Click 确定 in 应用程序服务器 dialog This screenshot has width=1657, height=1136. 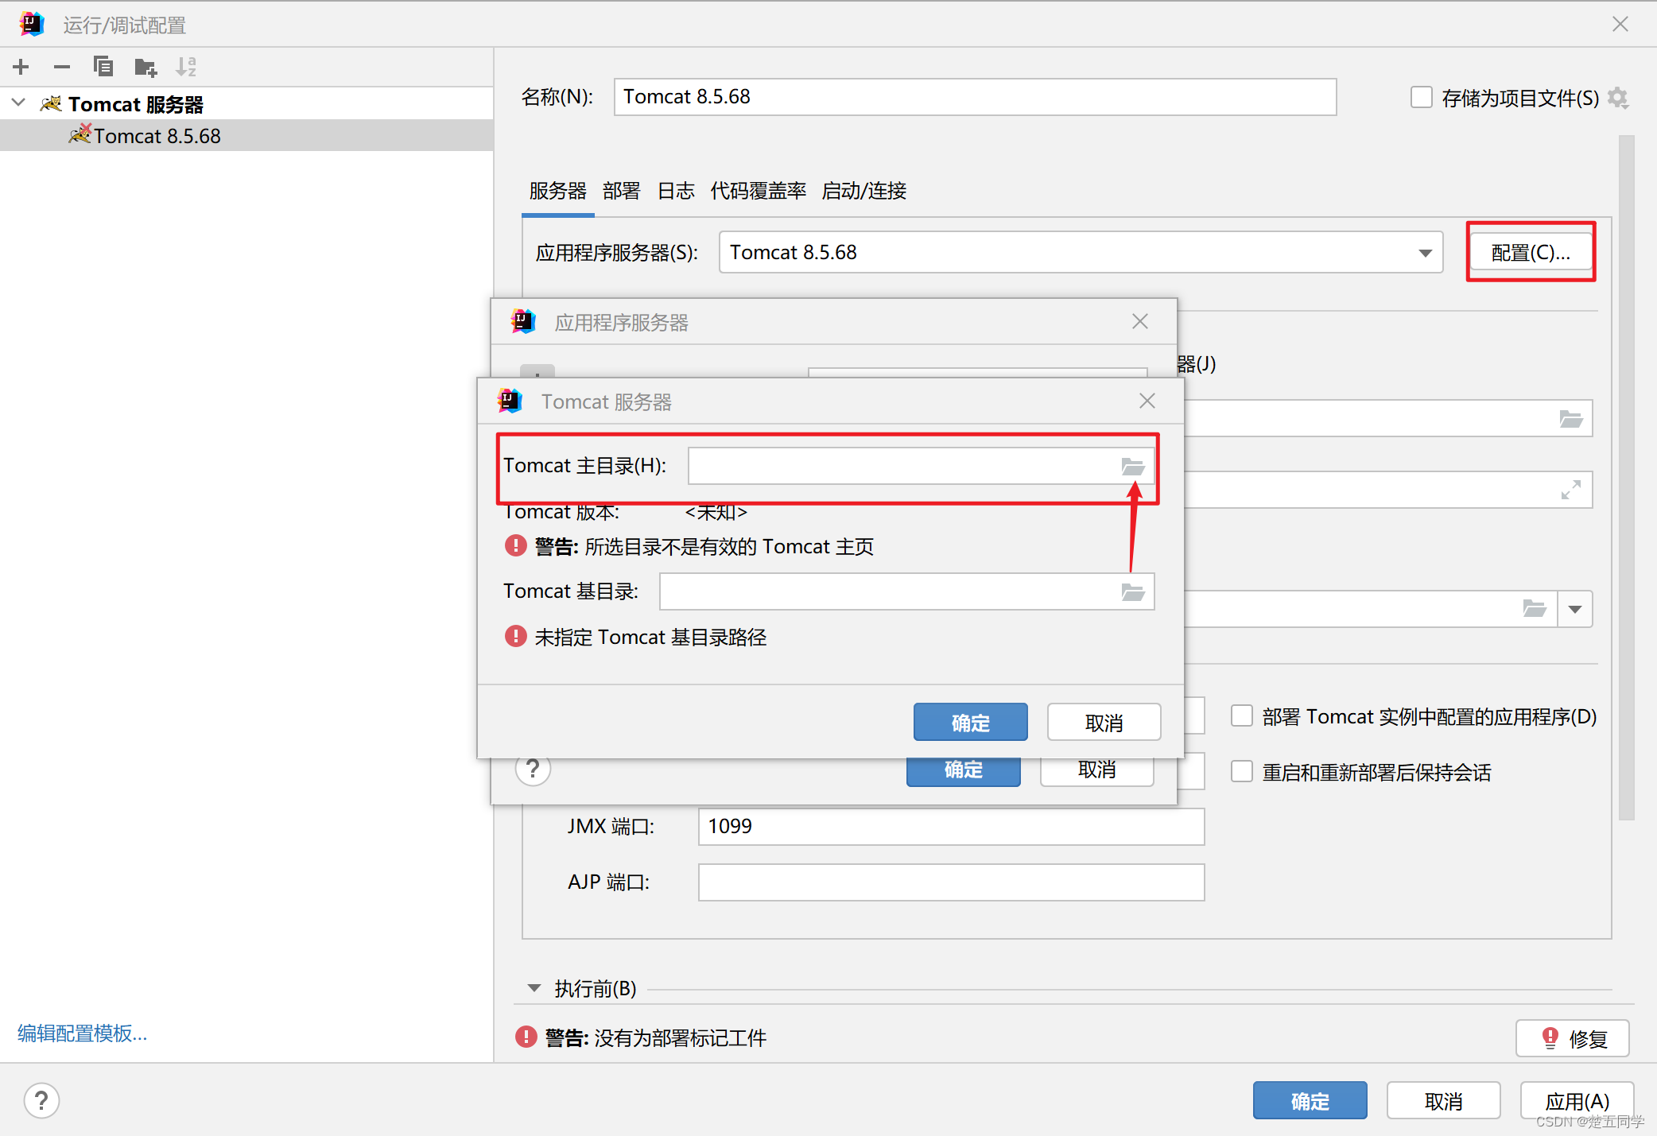point(963,771)
